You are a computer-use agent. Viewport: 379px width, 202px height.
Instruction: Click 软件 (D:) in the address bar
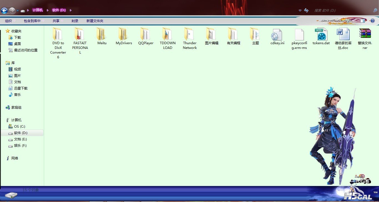(59, 10)
